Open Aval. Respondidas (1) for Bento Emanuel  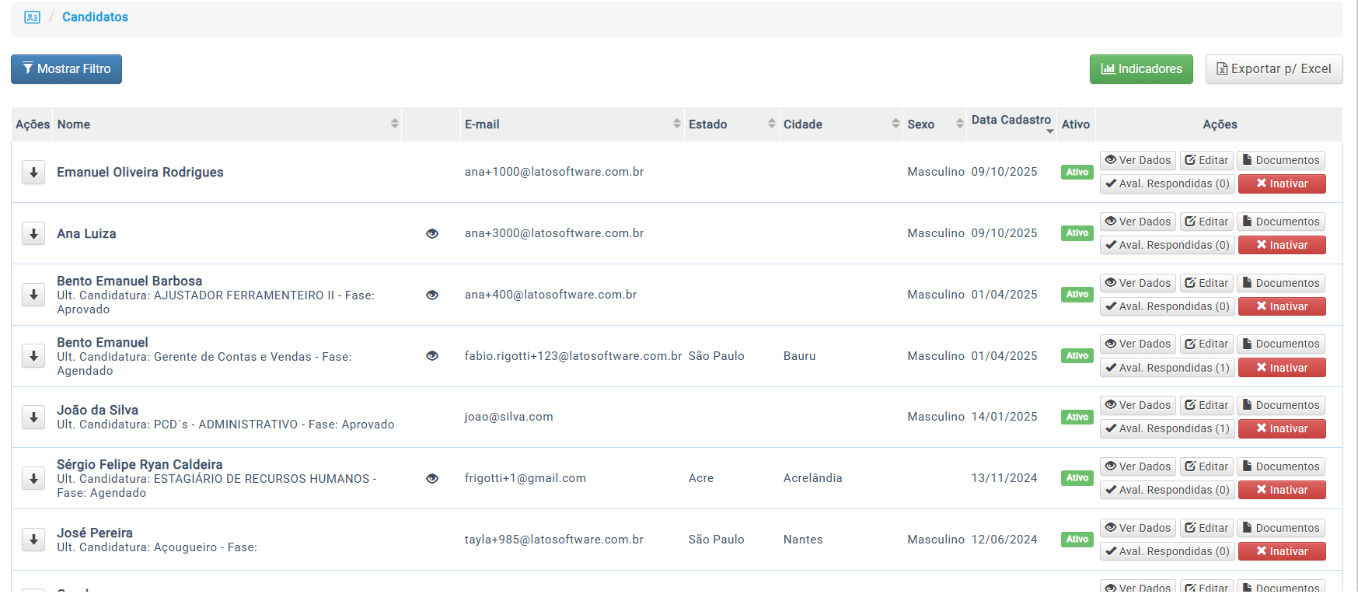point(1167,368)
